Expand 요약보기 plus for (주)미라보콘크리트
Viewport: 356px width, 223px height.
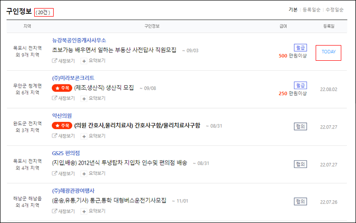click(x=94, y=99)
